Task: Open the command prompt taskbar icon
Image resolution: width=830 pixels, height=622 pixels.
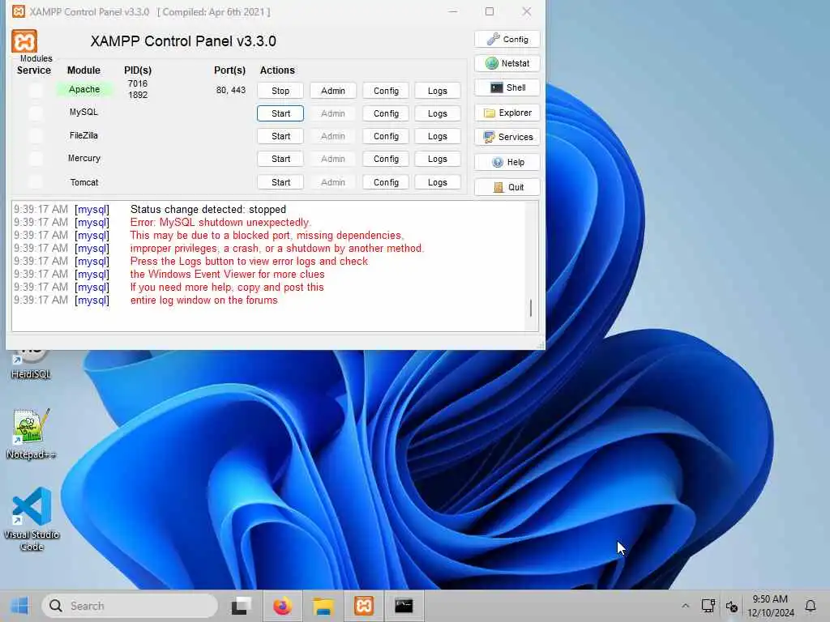Action: point(404,606)
